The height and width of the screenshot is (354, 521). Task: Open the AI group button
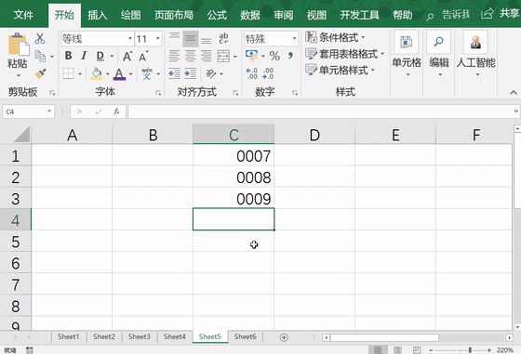click(x=475, y=54)
